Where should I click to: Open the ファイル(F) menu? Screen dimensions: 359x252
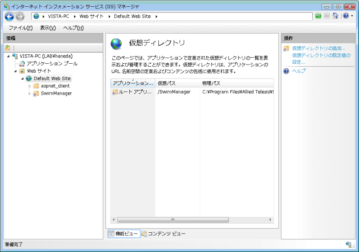[21, 28]
